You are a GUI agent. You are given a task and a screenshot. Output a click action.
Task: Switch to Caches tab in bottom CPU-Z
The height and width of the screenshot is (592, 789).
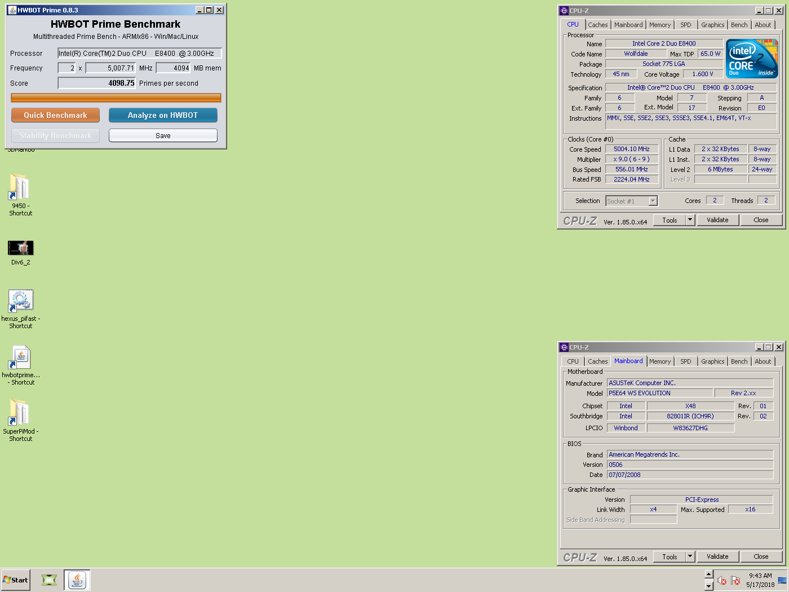click(x=598, y=361)
